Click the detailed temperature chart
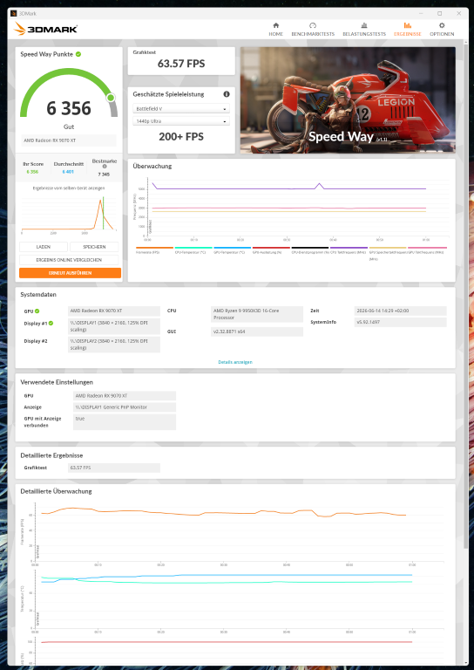Viewport: 474px width, 670px height. (233, 601)
